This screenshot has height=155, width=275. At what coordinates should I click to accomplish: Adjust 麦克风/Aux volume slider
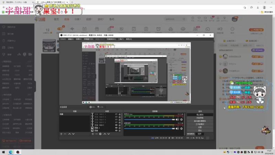(x=150, y=120)
